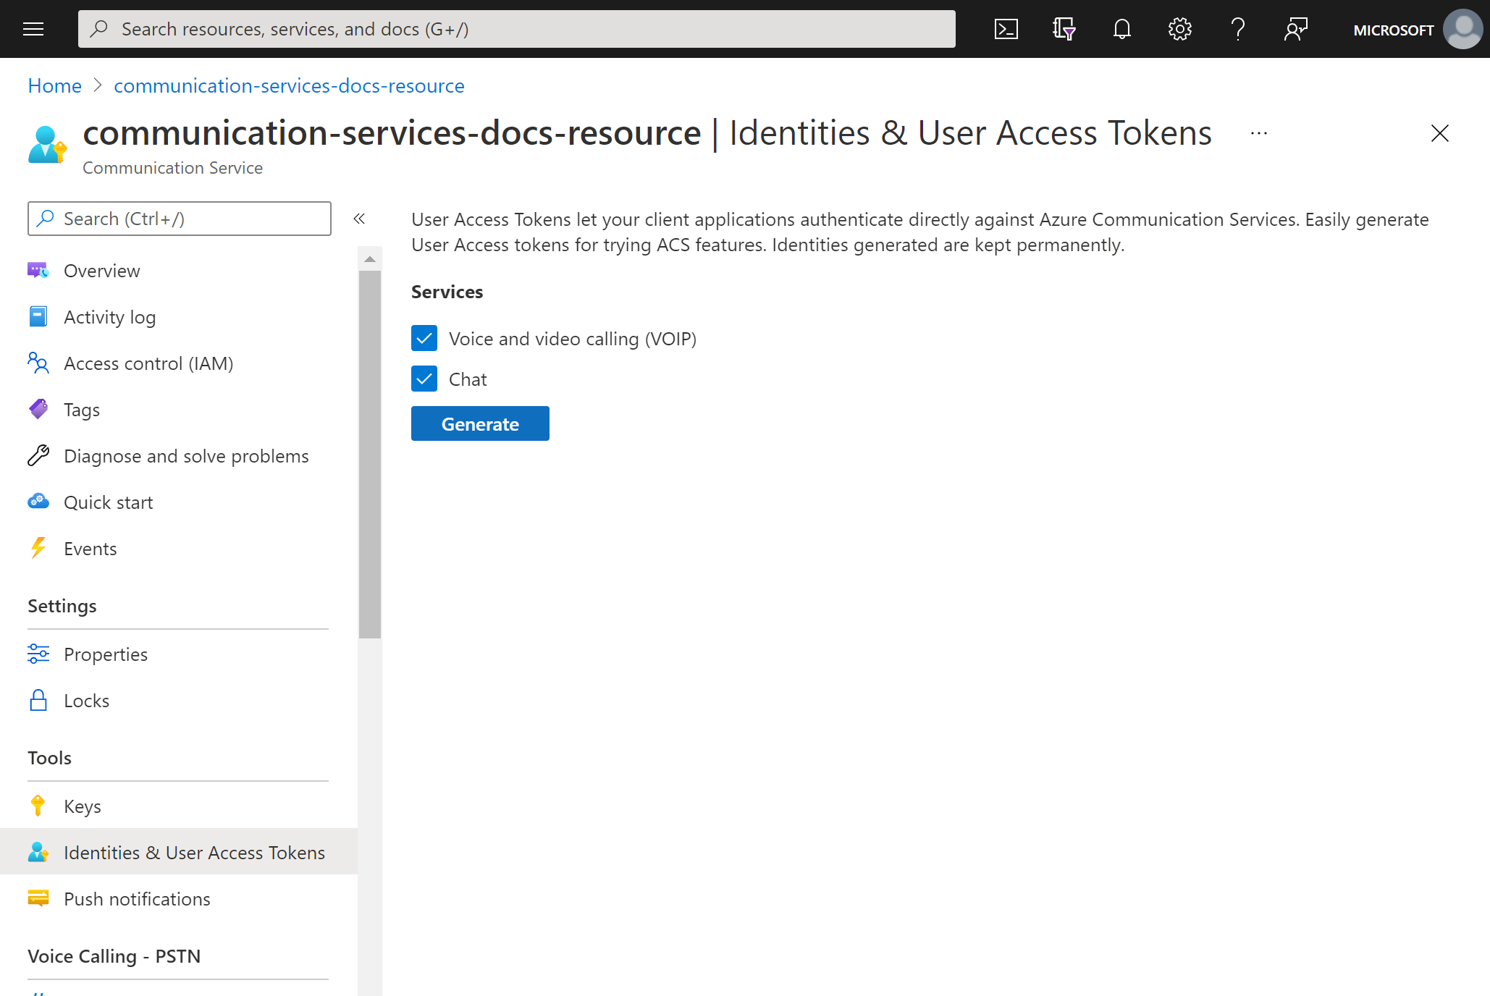The width and height of the screenshot is (1490, 996).
Task: Toggle Voice and video calling VOIP checkbox
Action: (x=425, y=339)
